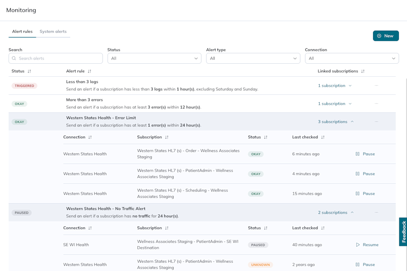This screenshot has width=407, height=271.
Task: Pause the subscription last checked 2 years ago
Action: [365, 265]
